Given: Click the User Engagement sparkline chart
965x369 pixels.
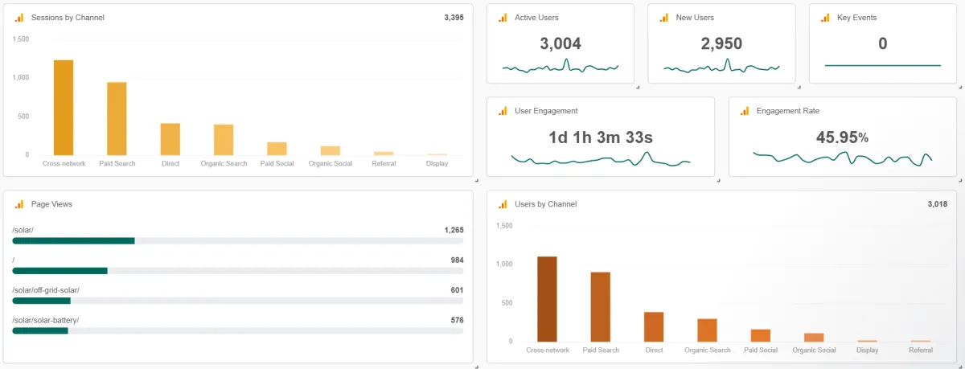Looking at the screenshot, I should click(601, 159).
